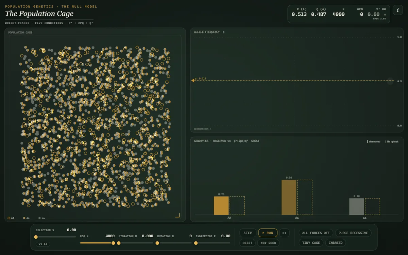This screenshot has height=255, width=408.
Task: Adjust the Mutation M slider handle
Action: [157, 243]
